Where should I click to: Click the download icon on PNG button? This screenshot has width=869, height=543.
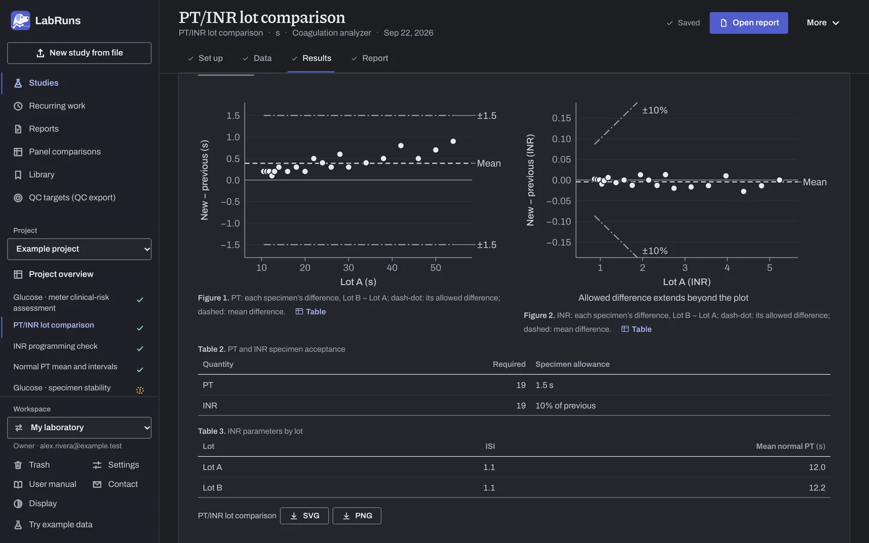click(346, 516)
